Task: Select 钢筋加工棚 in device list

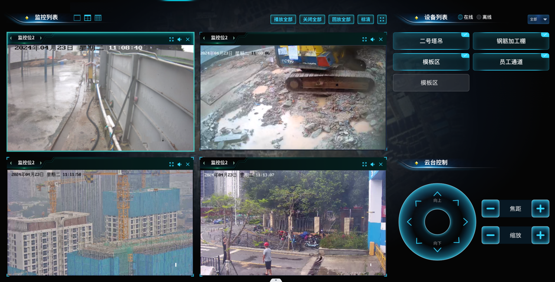Action: click(511, 41)
